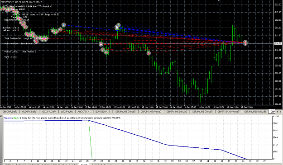Open the AUDCAD,H1 chart tab
This screenshot has height=165, width=283.
(x=84, y=112)
